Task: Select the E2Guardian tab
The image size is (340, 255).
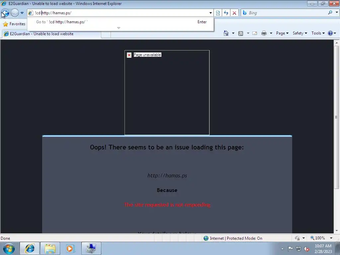Action: click(51, 34)
